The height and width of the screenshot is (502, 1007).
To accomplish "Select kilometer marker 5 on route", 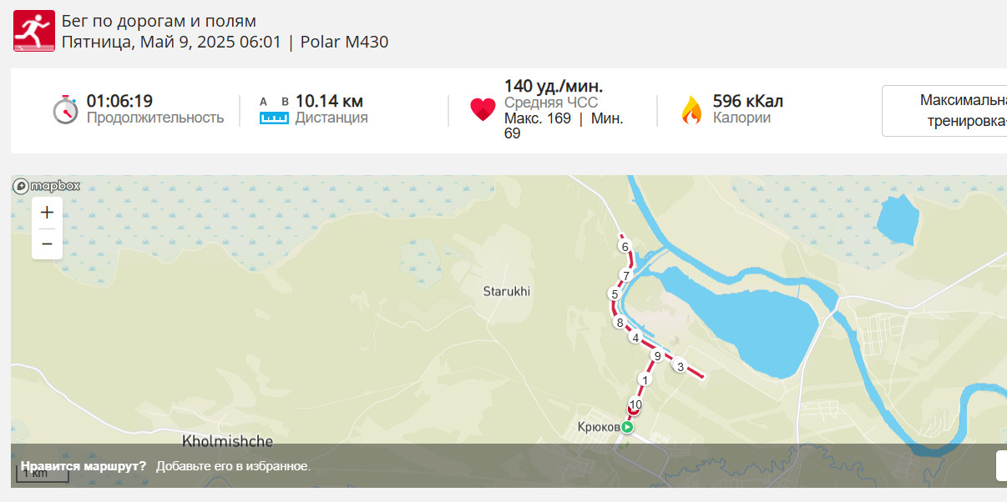I will [615, 294].
